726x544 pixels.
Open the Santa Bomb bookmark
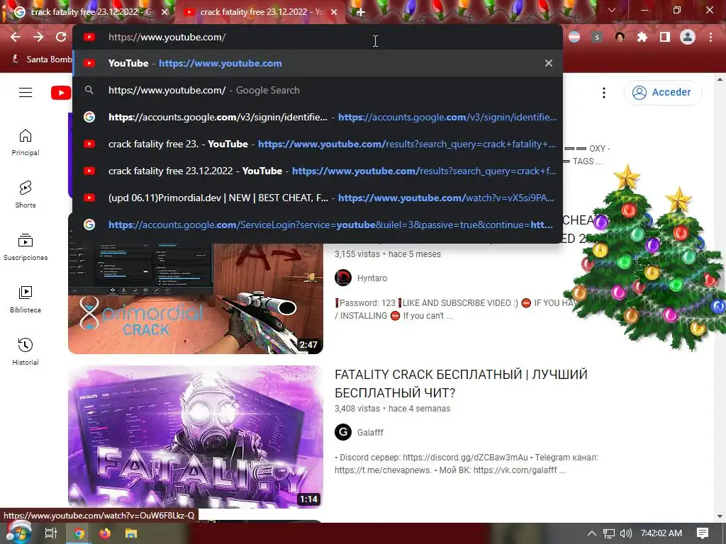42,59
